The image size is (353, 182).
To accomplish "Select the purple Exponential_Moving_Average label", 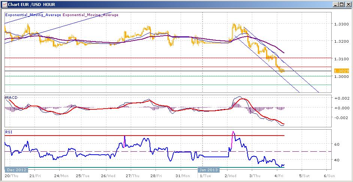I will coord(90,15).
